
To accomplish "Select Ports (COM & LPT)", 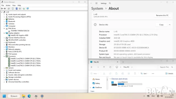I will pos(15,52).
